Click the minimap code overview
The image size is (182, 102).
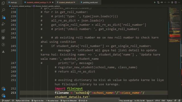174,25
